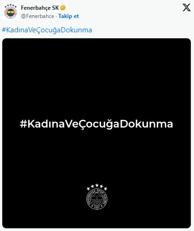Click the SK part of display name
This screenshot has width=194, height=231.
tap(55, 8)
